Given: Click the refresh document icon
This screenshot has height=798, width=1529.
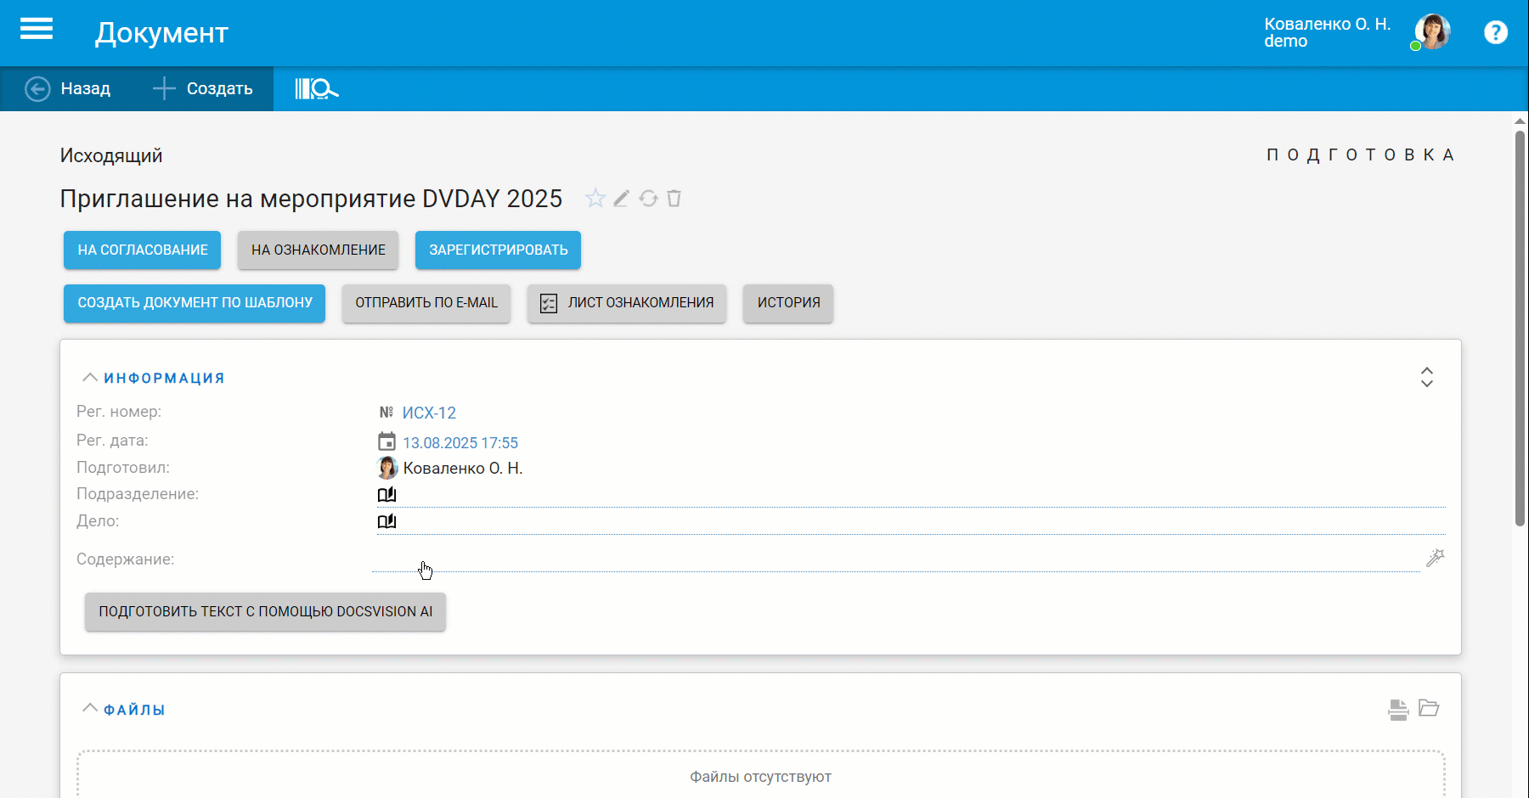Looking at the screenshot, I should point(648,199).
